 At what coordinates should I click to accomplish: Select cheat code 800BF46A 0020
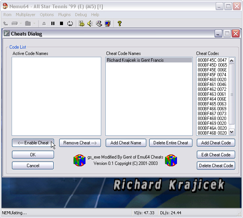pyautogui.click(x=212, y=128)
